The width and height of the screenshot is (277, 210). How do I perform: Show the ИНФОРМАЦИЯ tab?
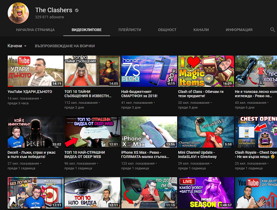pyautogui.click(x=239, y=30)
